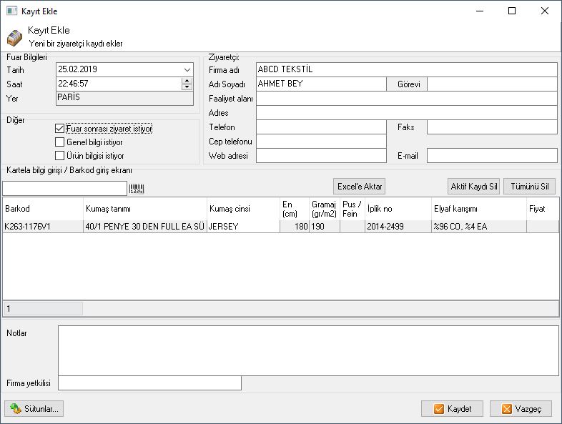Decrease the Saat time value

[187, 87]
